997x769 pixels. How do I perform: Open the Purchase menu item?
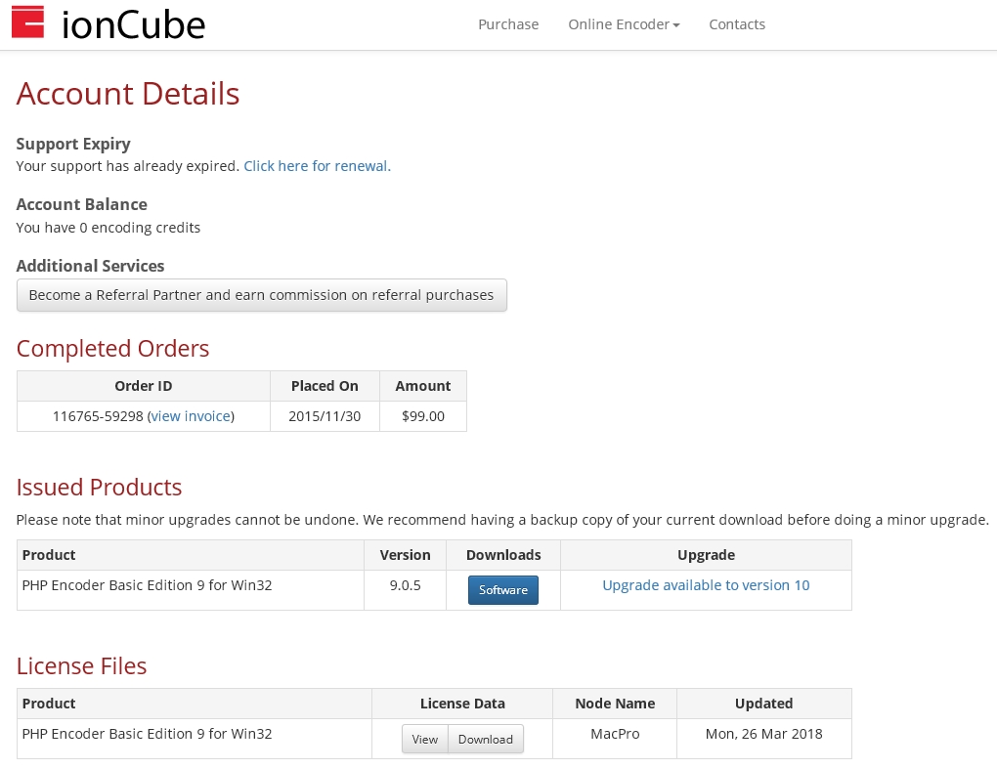[x=508, y=24]
